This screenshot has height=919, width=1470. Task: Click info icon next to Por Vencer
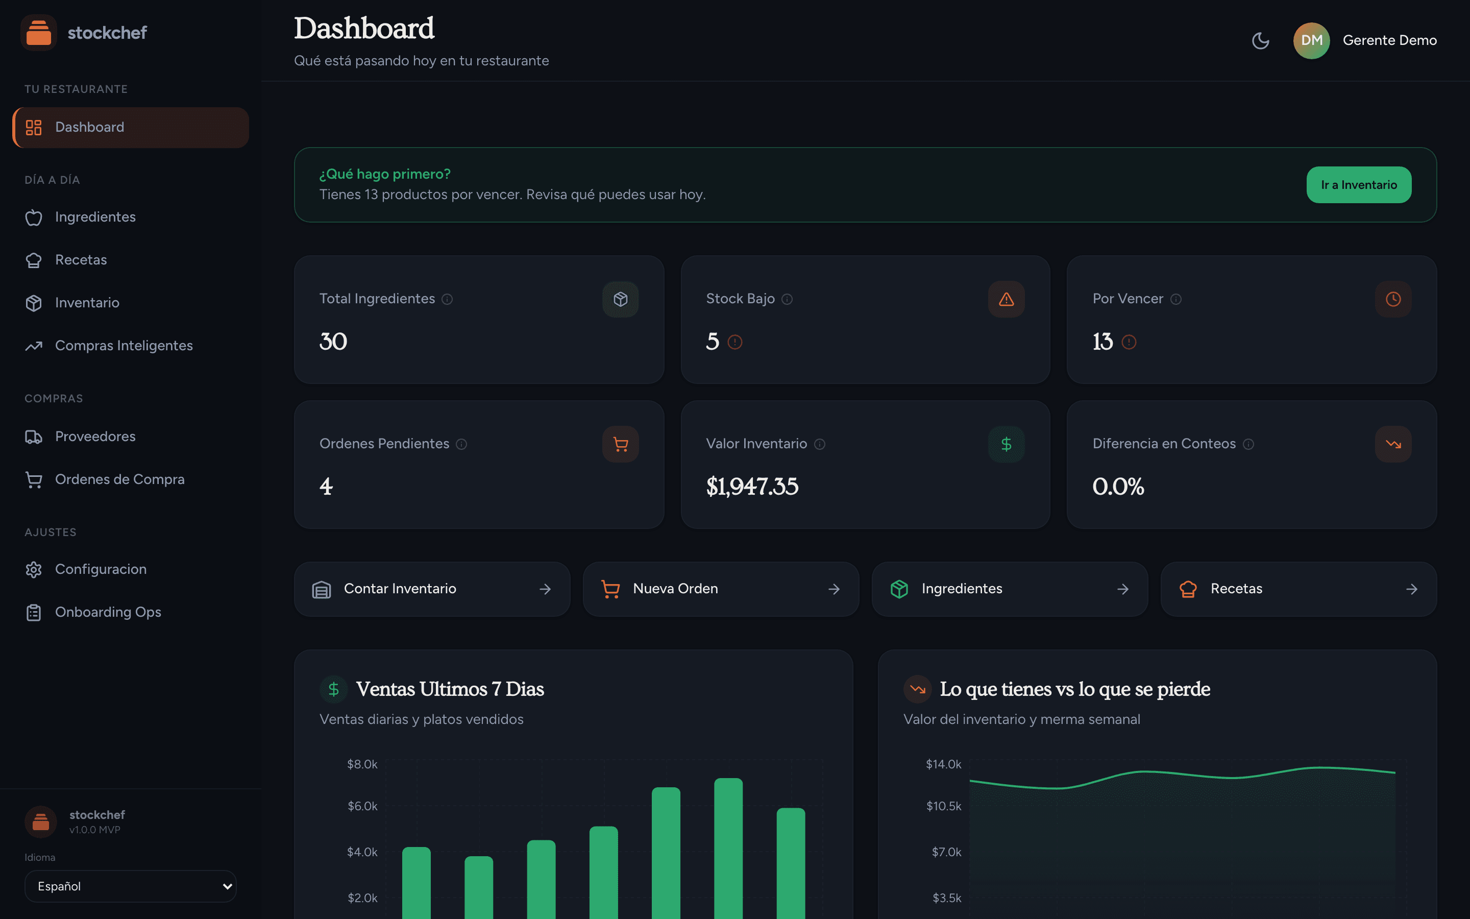(1176, 299)
